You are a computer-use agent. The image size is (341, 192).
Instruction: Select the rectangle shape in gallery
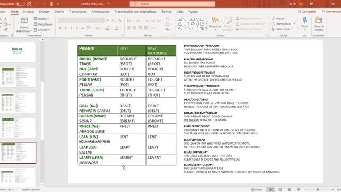pyautogui.click(x=193, y=19)
